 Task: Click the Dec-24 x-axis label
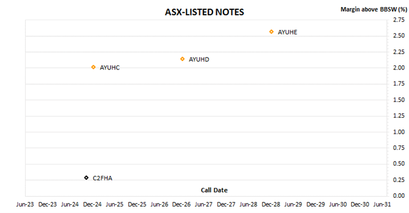[x=92, y=204]
